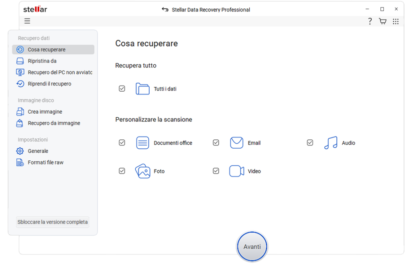411x266 pixels.
Task: Click Sbloccare la versione completa button
Action: 53,222
